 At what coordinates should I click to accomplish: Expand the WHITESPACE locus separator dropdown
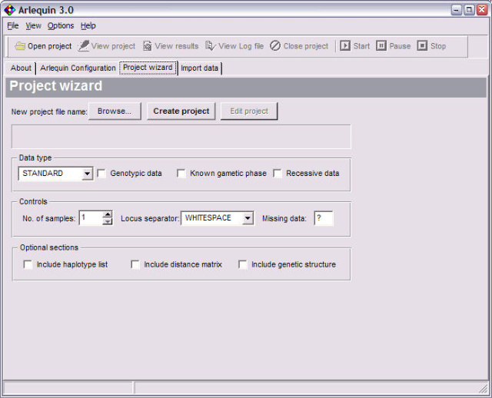pyautogui.click(x=248, y=218)
